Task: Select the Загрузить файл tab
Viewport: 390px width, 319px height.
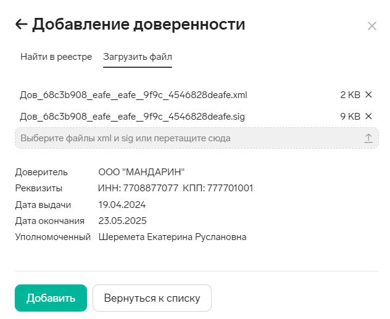Action: (x=138, y=57)
